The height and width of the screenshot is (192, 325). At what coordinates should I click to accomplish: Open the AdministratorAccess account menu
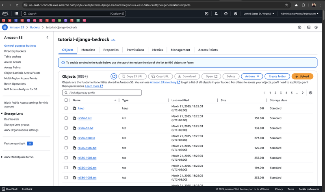(x=299, y=14)
